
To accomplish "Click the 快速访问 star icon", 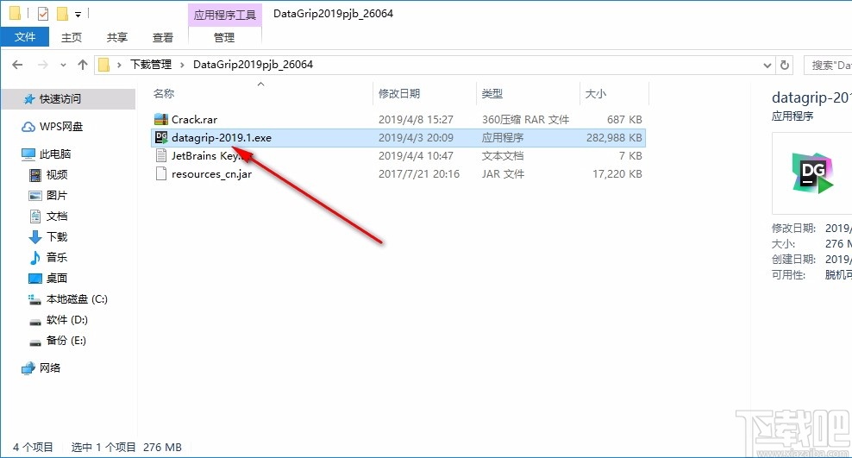I will (x=29, y=99).
